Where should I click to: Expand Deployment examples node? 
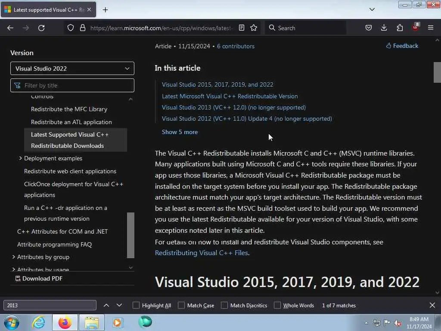21,158
